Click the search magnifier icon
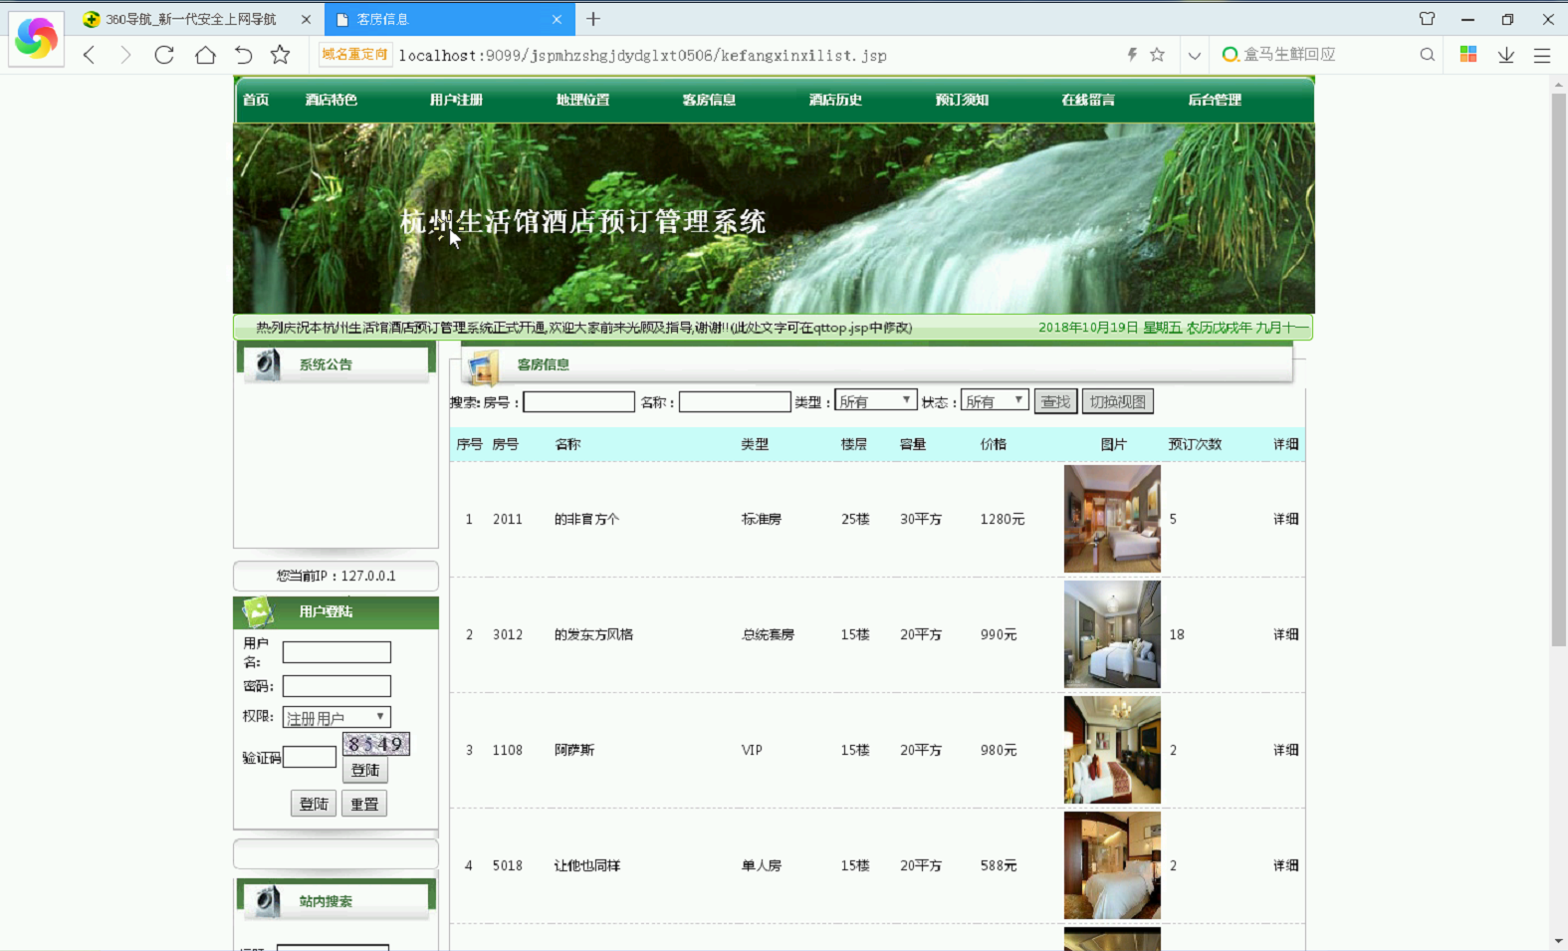Screen dimensions: 1568x951 coord(1428,55)
